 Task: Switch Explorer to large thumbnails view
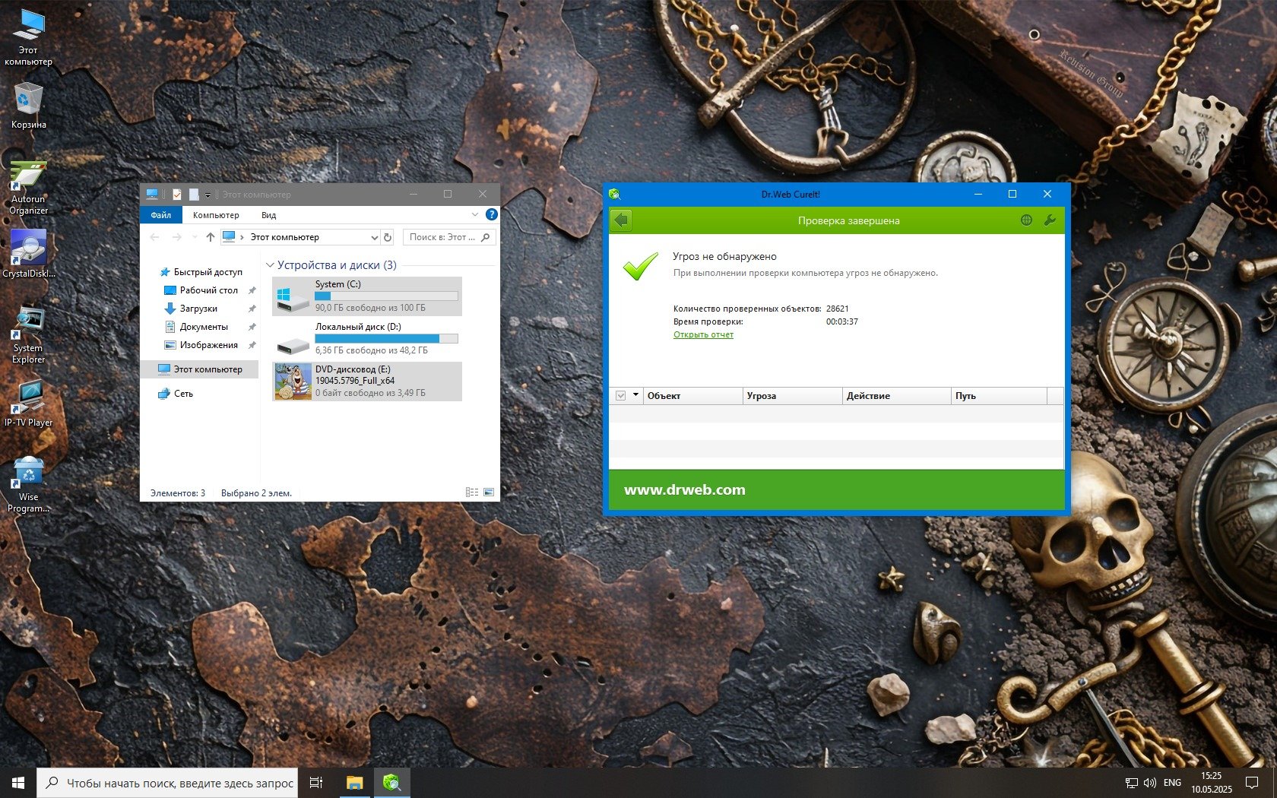coord(489,492)
